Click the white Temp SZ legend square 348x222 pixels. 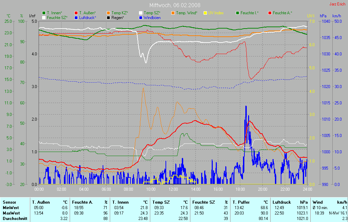pos(141,13)
